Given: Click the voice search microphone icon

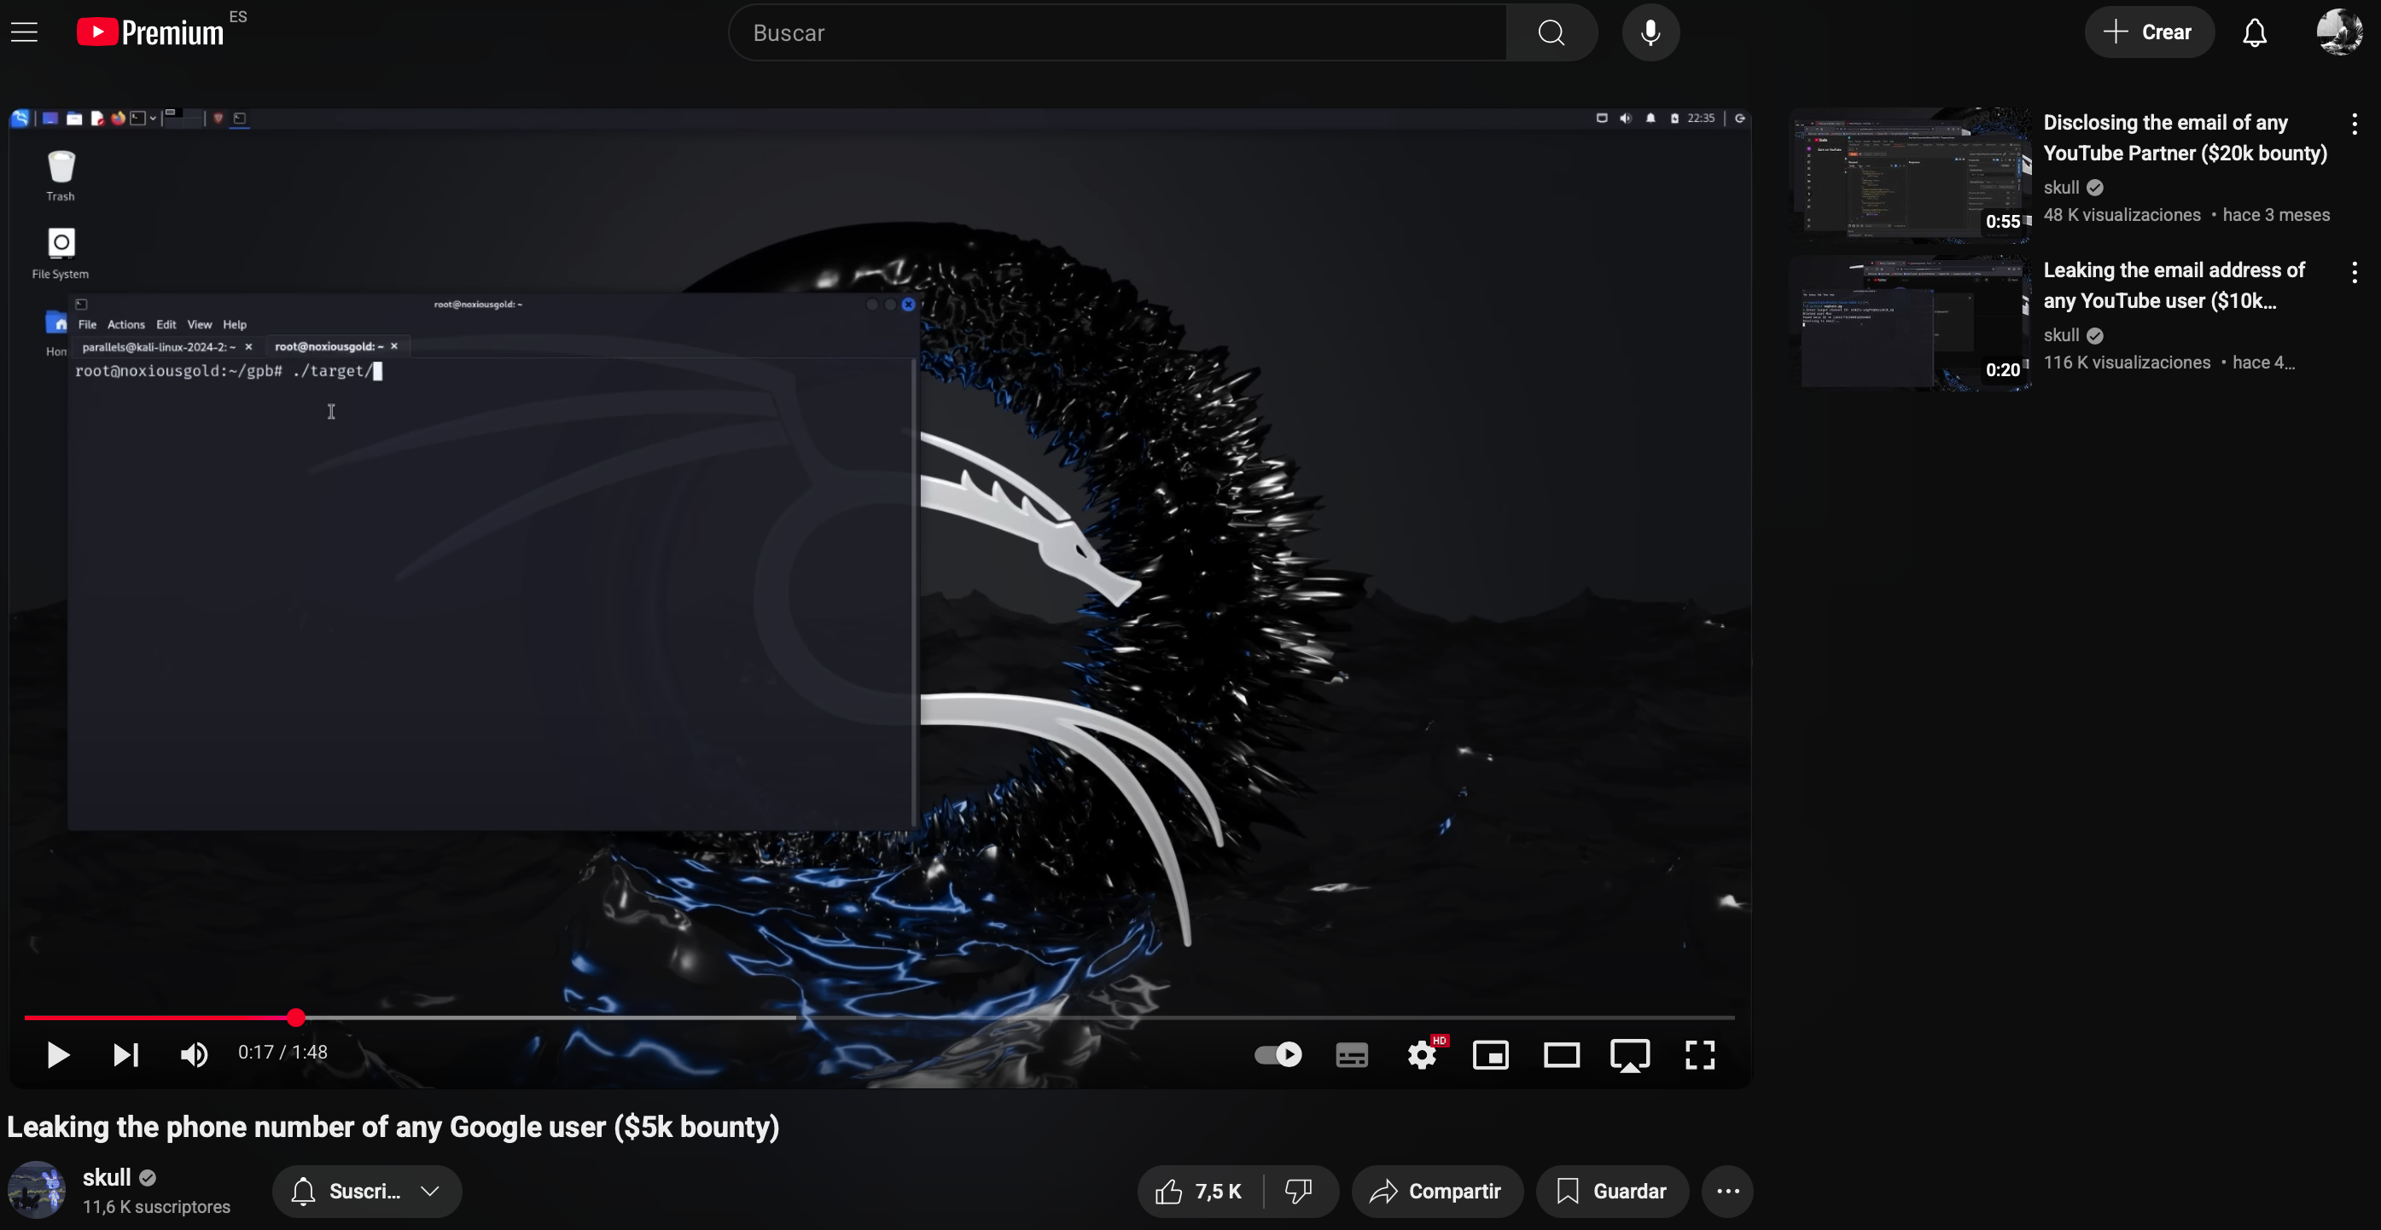Looking at the screenshot, I should click(1650, 33).
